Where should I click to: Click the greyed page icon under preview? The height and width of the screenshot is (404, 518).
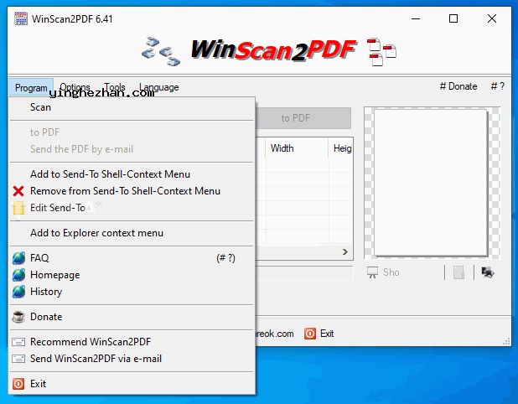click(x=458, y=272)
